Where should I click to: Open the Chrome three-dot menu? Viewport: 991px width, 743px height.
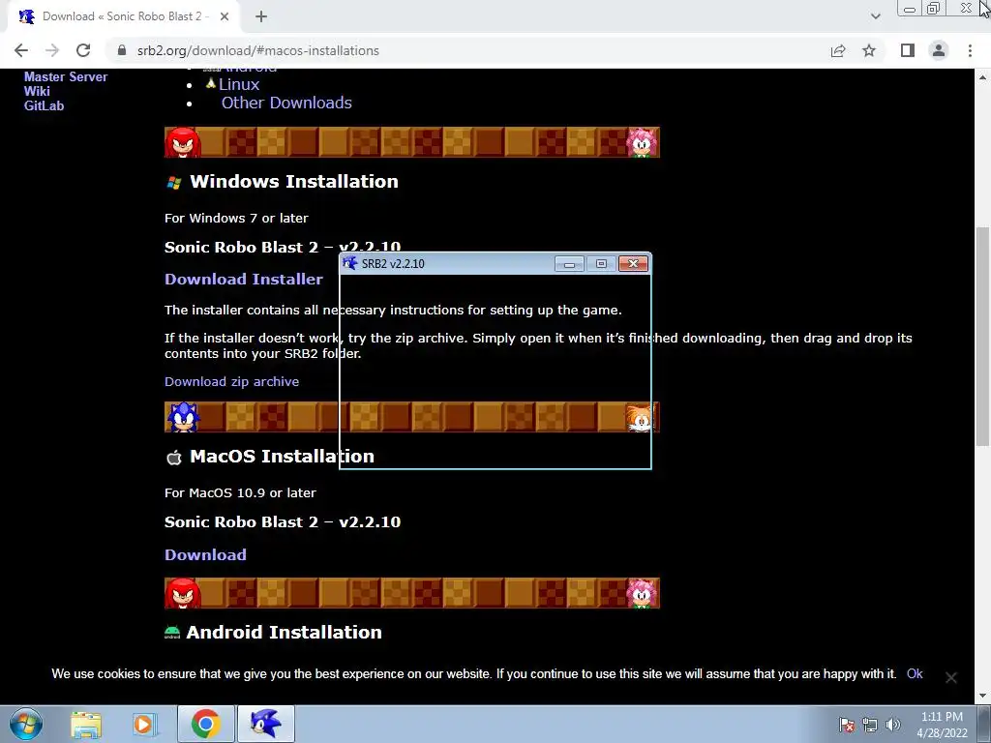pyautogui.click(x=970, y=50)
